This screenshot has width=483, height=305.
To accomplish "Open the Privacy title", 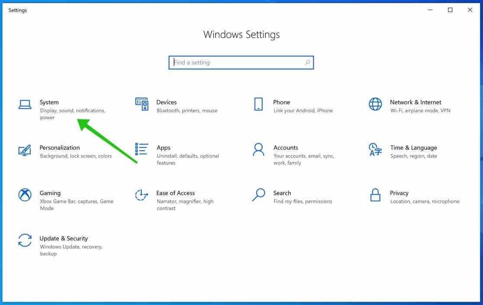I will click(x=399, y=193).
